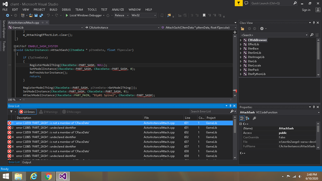
Task: Click the Sign in link
Action: [x=306, y=10]
